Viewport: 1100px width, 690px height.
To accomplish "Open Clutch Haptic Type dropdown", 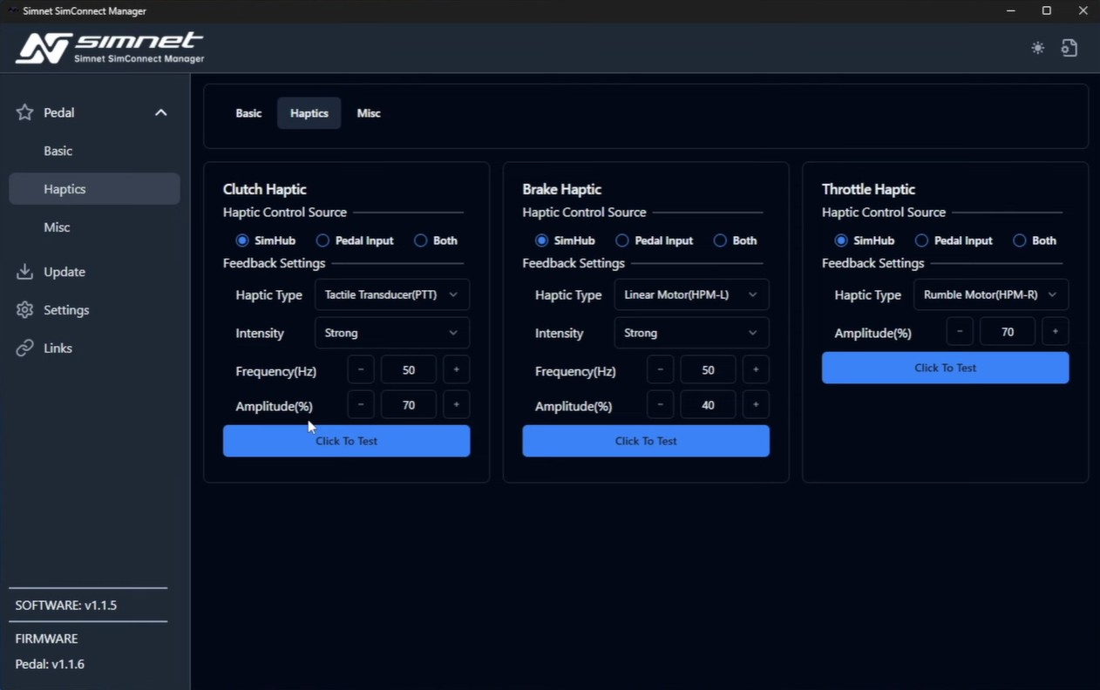I will (391, 294).
